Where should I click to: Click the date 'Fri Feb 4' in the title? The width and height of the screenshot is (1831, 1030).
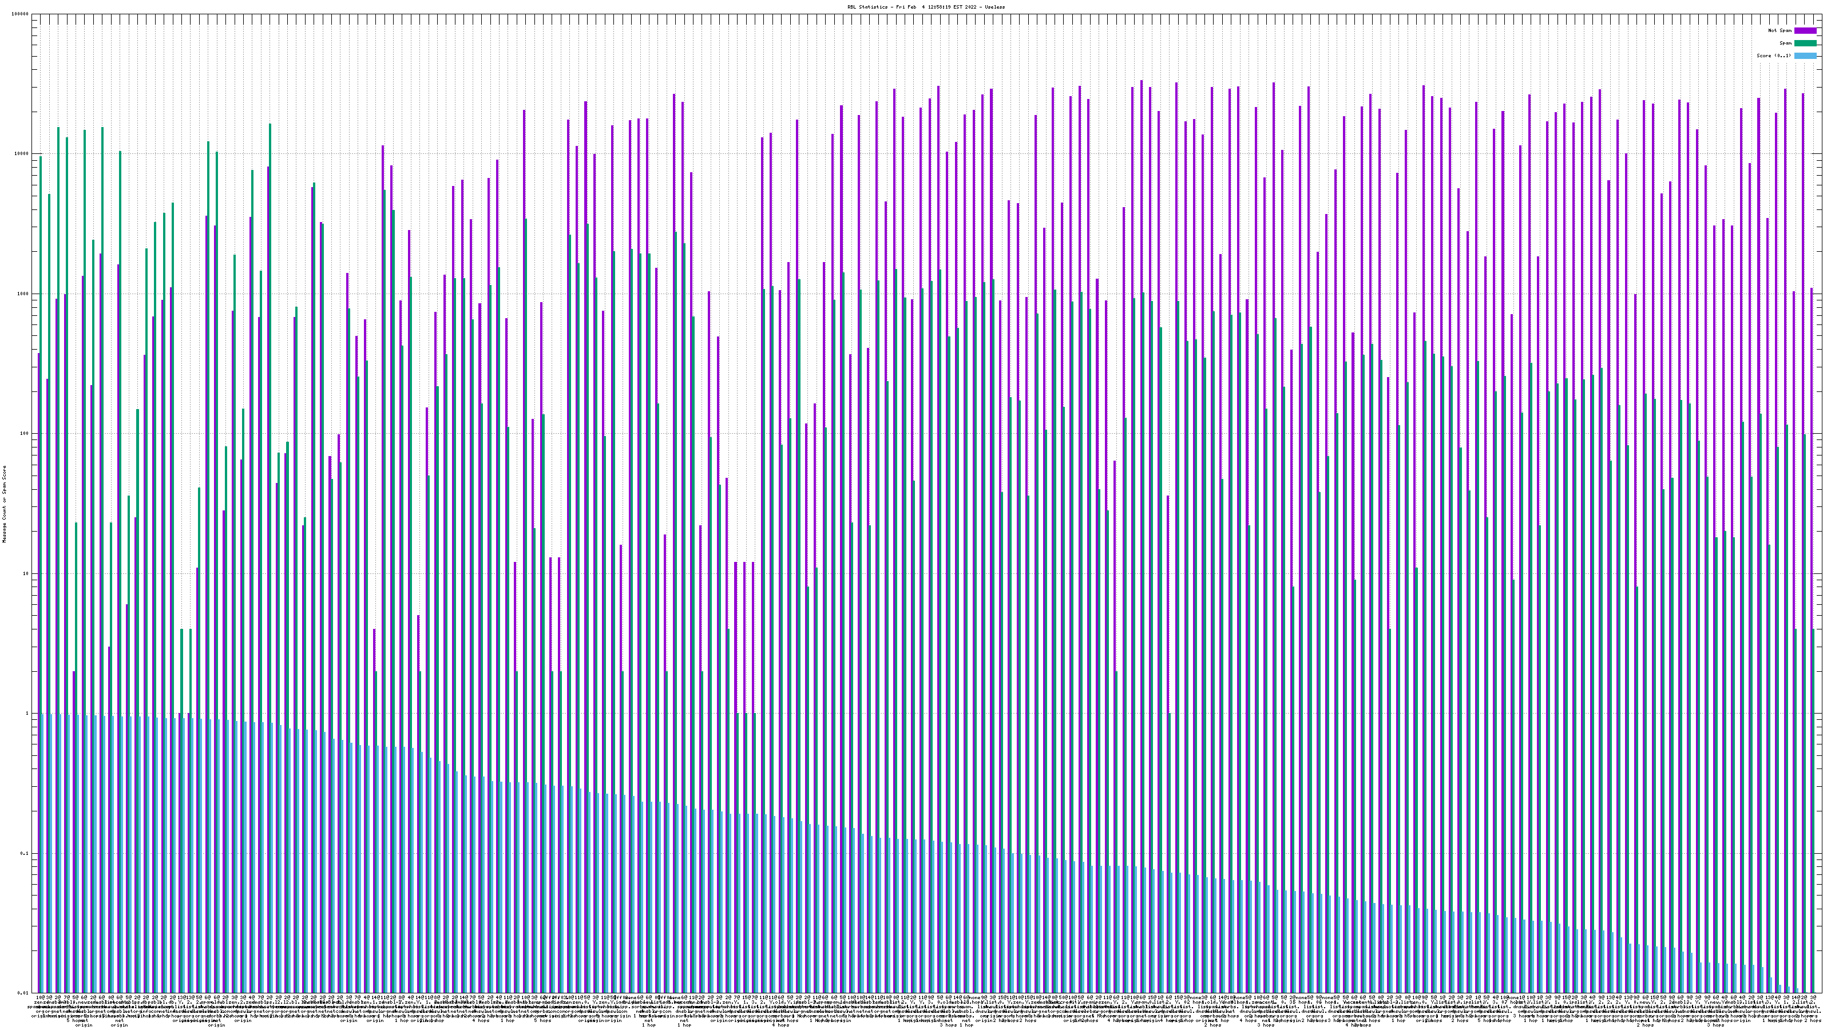[x=911, y=7]
